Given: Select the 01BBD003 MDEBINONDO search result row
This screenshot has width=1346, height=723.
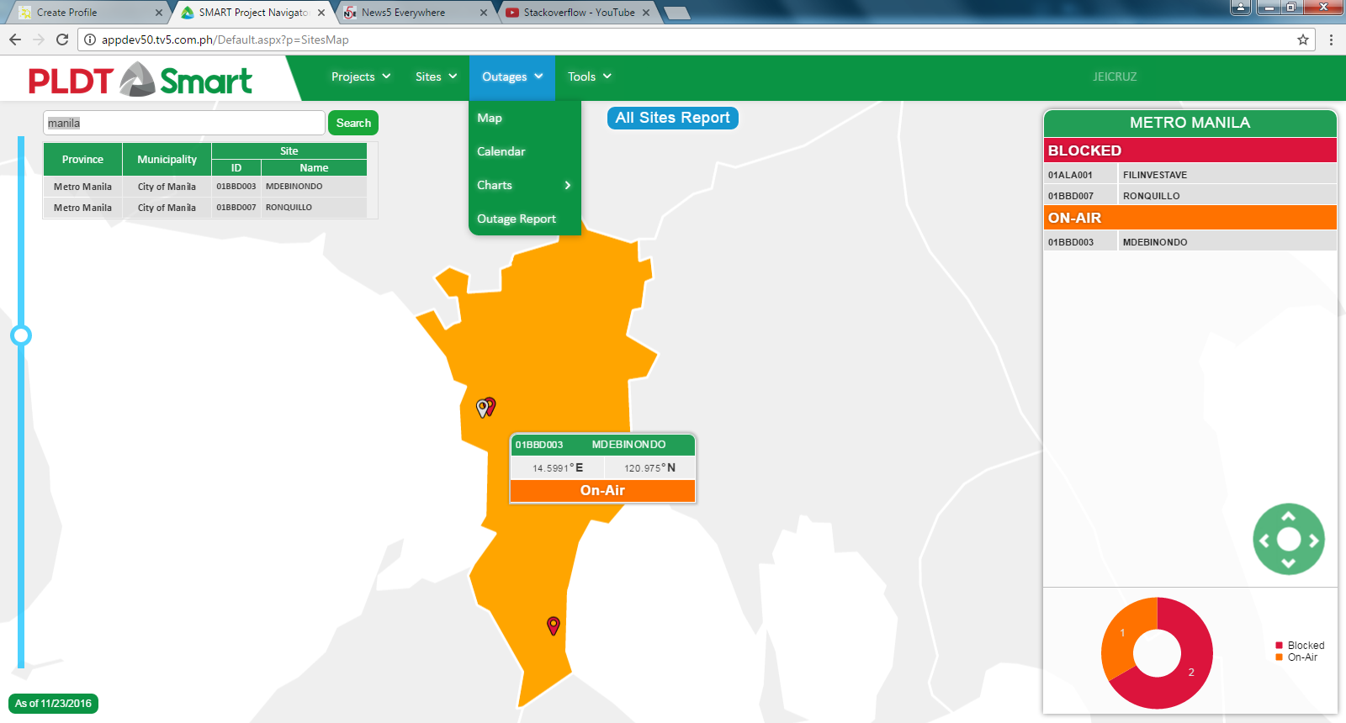Looking at the screenshot, I should click(x=205, y=187).
